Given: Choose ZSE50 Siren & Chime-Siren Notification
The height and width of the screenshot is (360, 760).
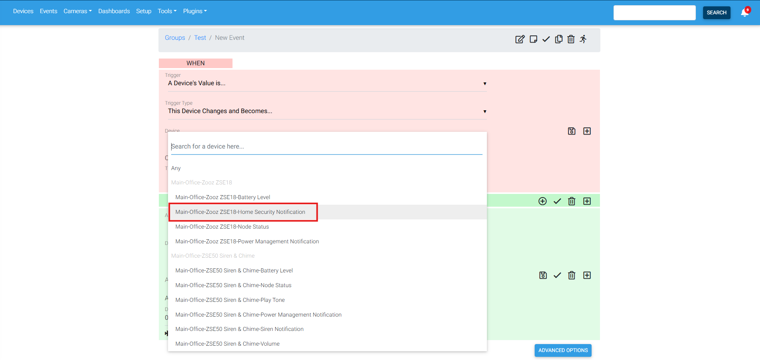Looking at the screenshot, I should [x=327, y=329].
